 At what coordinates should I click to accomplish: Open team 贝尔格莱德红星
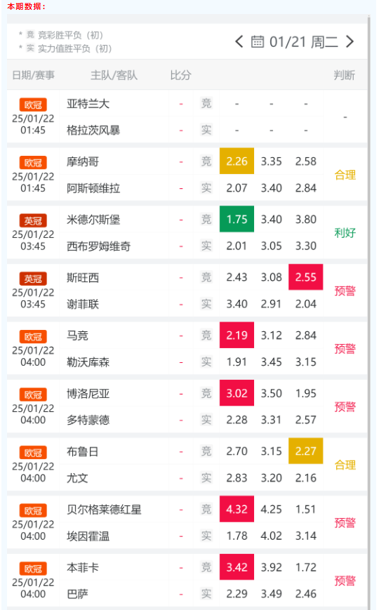[x=104, y=510]
